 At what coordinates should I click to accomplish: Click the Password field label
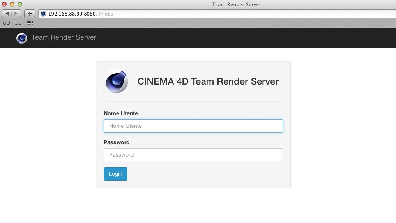point(117,142)
